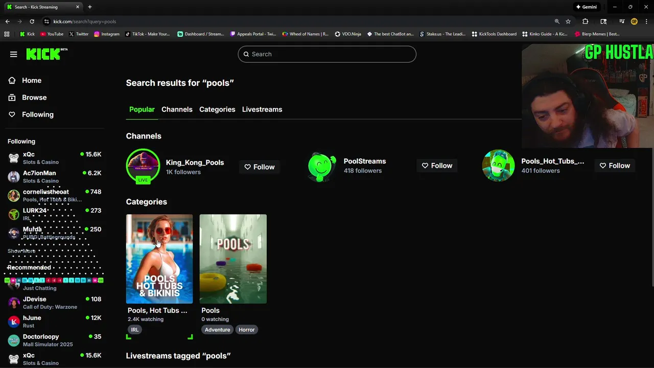Open JDevise in Recommended list
Viewport: 654px width, 368px height.
pos(55,303)
